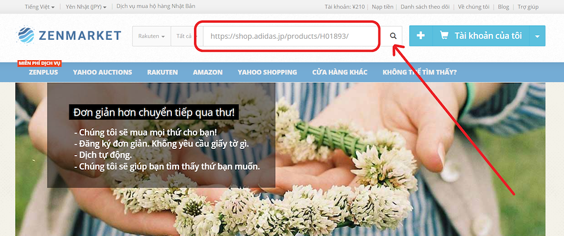Click Dịch vụ mua hộ hàng Nhật Bản link
The width and height of the screenshot is (564, 236).
(156, 7)
